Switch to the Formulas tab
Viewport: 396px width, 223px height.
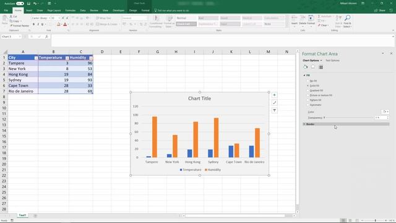[70, 11]
